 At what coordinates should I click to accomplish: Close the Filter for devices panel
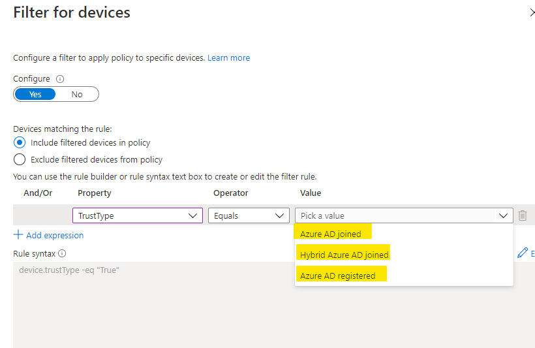pyautogui.click(x=532, y=12)
